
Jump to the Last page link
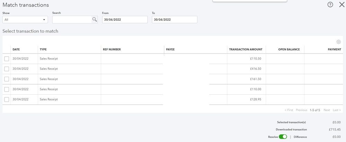coord(337,110)
